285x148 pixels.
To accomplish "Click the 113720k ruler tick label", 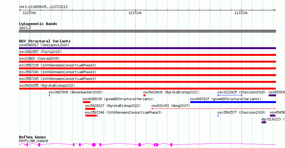I will pos(241,13).
